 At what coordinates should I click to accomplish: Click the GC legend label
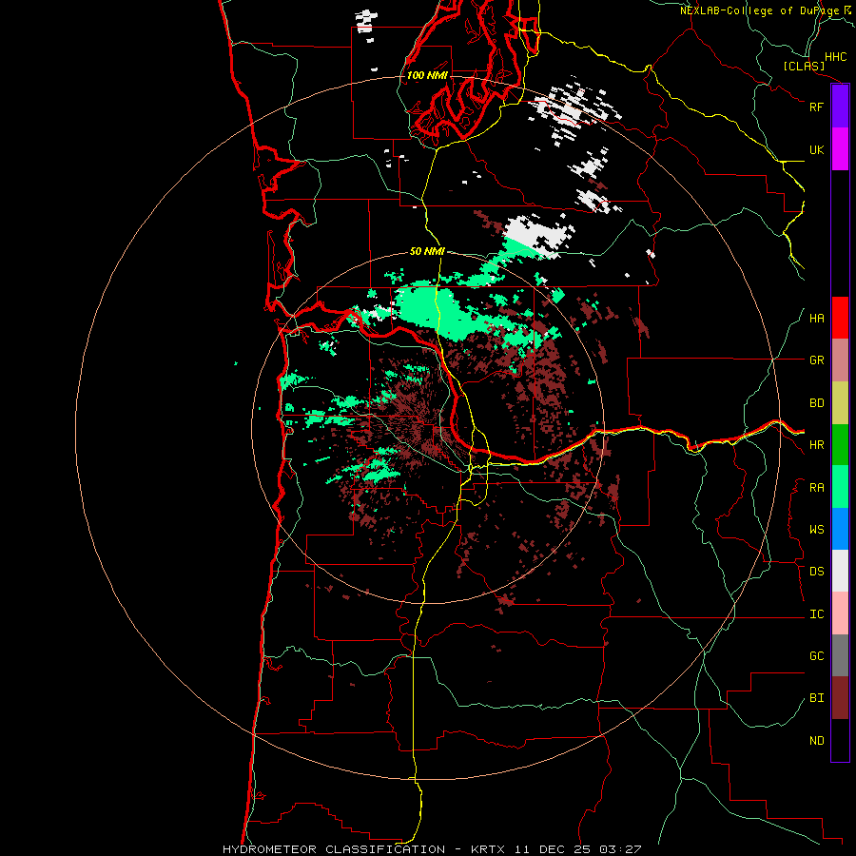(x=816, y=656)
